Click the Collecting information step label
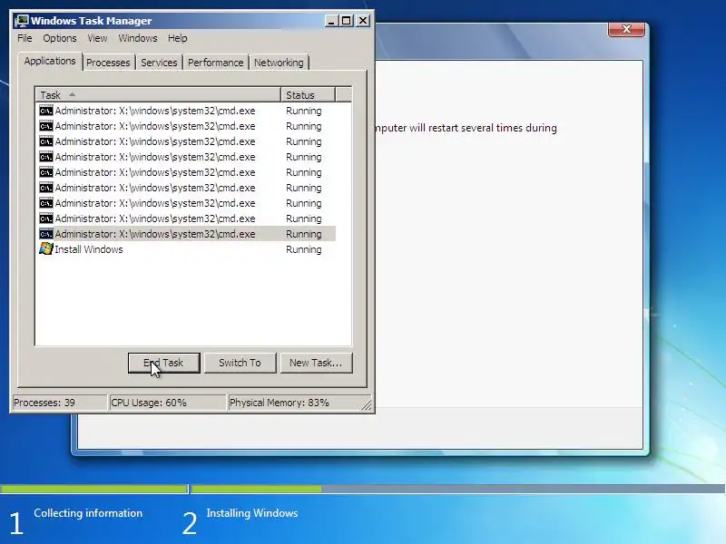Viewport: 726px width, 544px height. 88,513
